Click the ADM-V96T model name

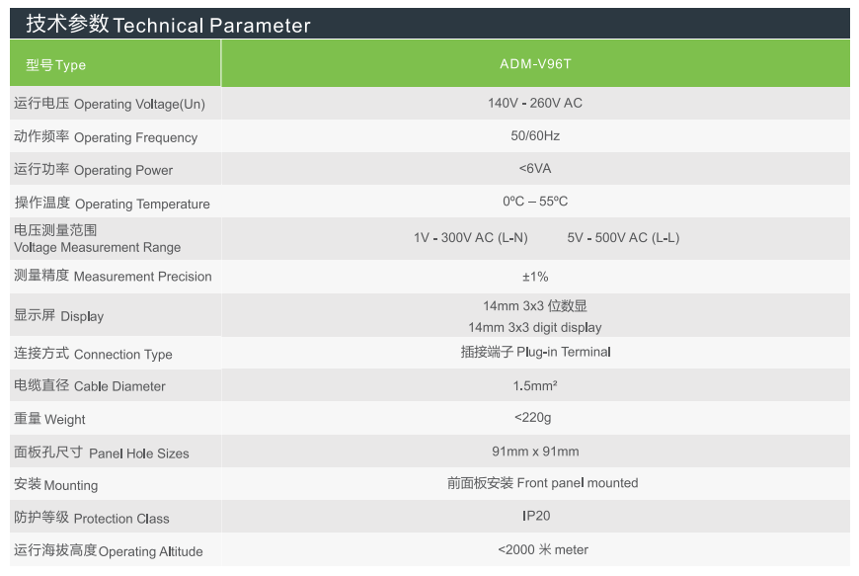point(535,64)
